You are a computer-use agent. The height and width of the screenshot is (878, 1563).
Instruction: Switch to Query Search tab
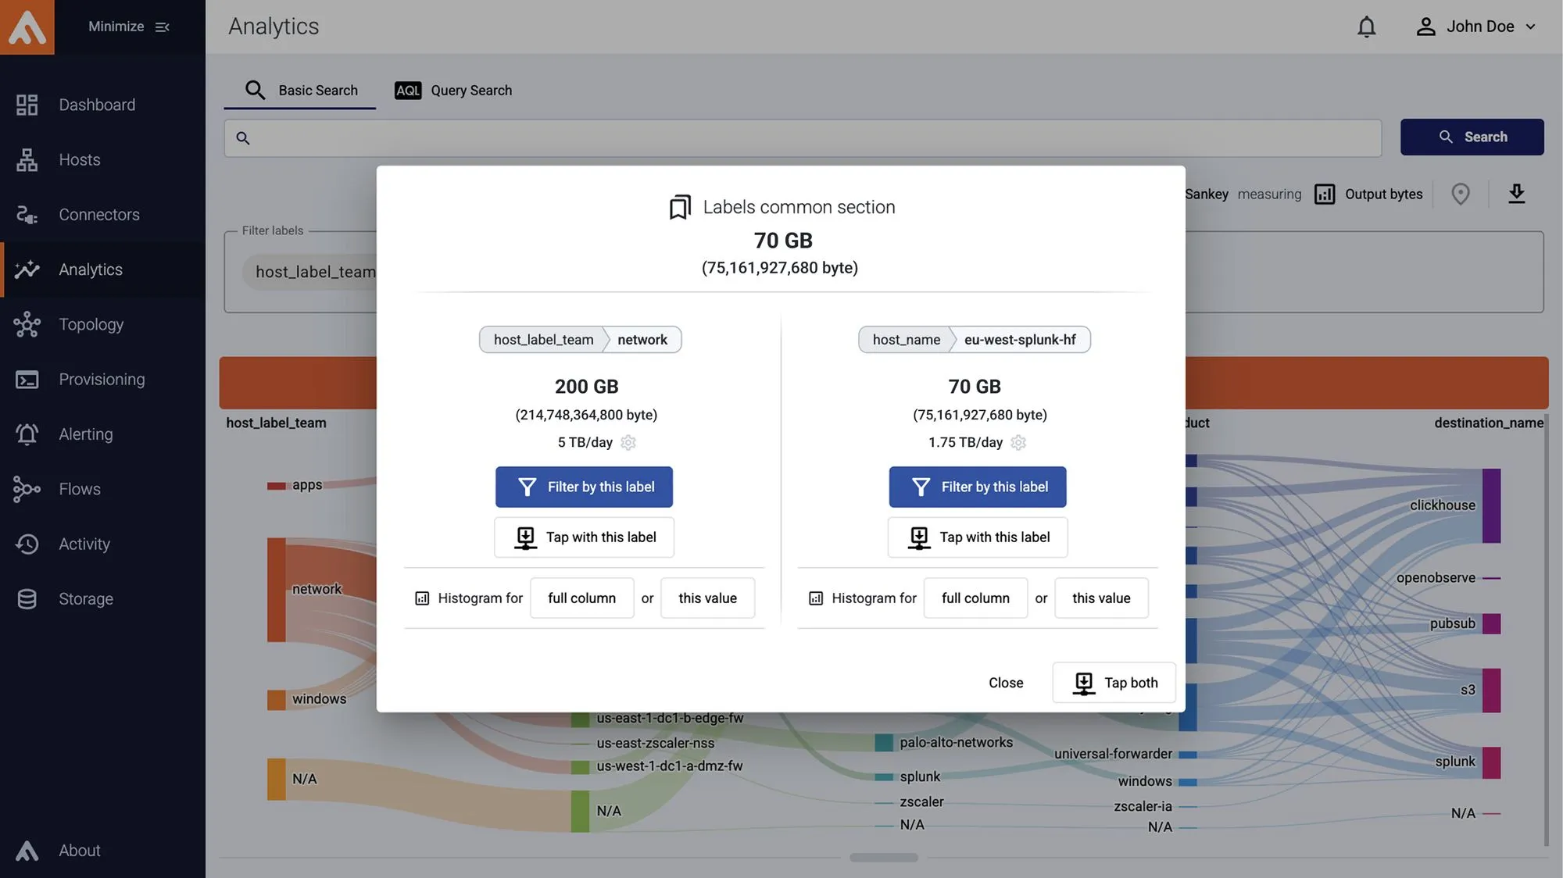pyautogui.click(x=453, y=91)
